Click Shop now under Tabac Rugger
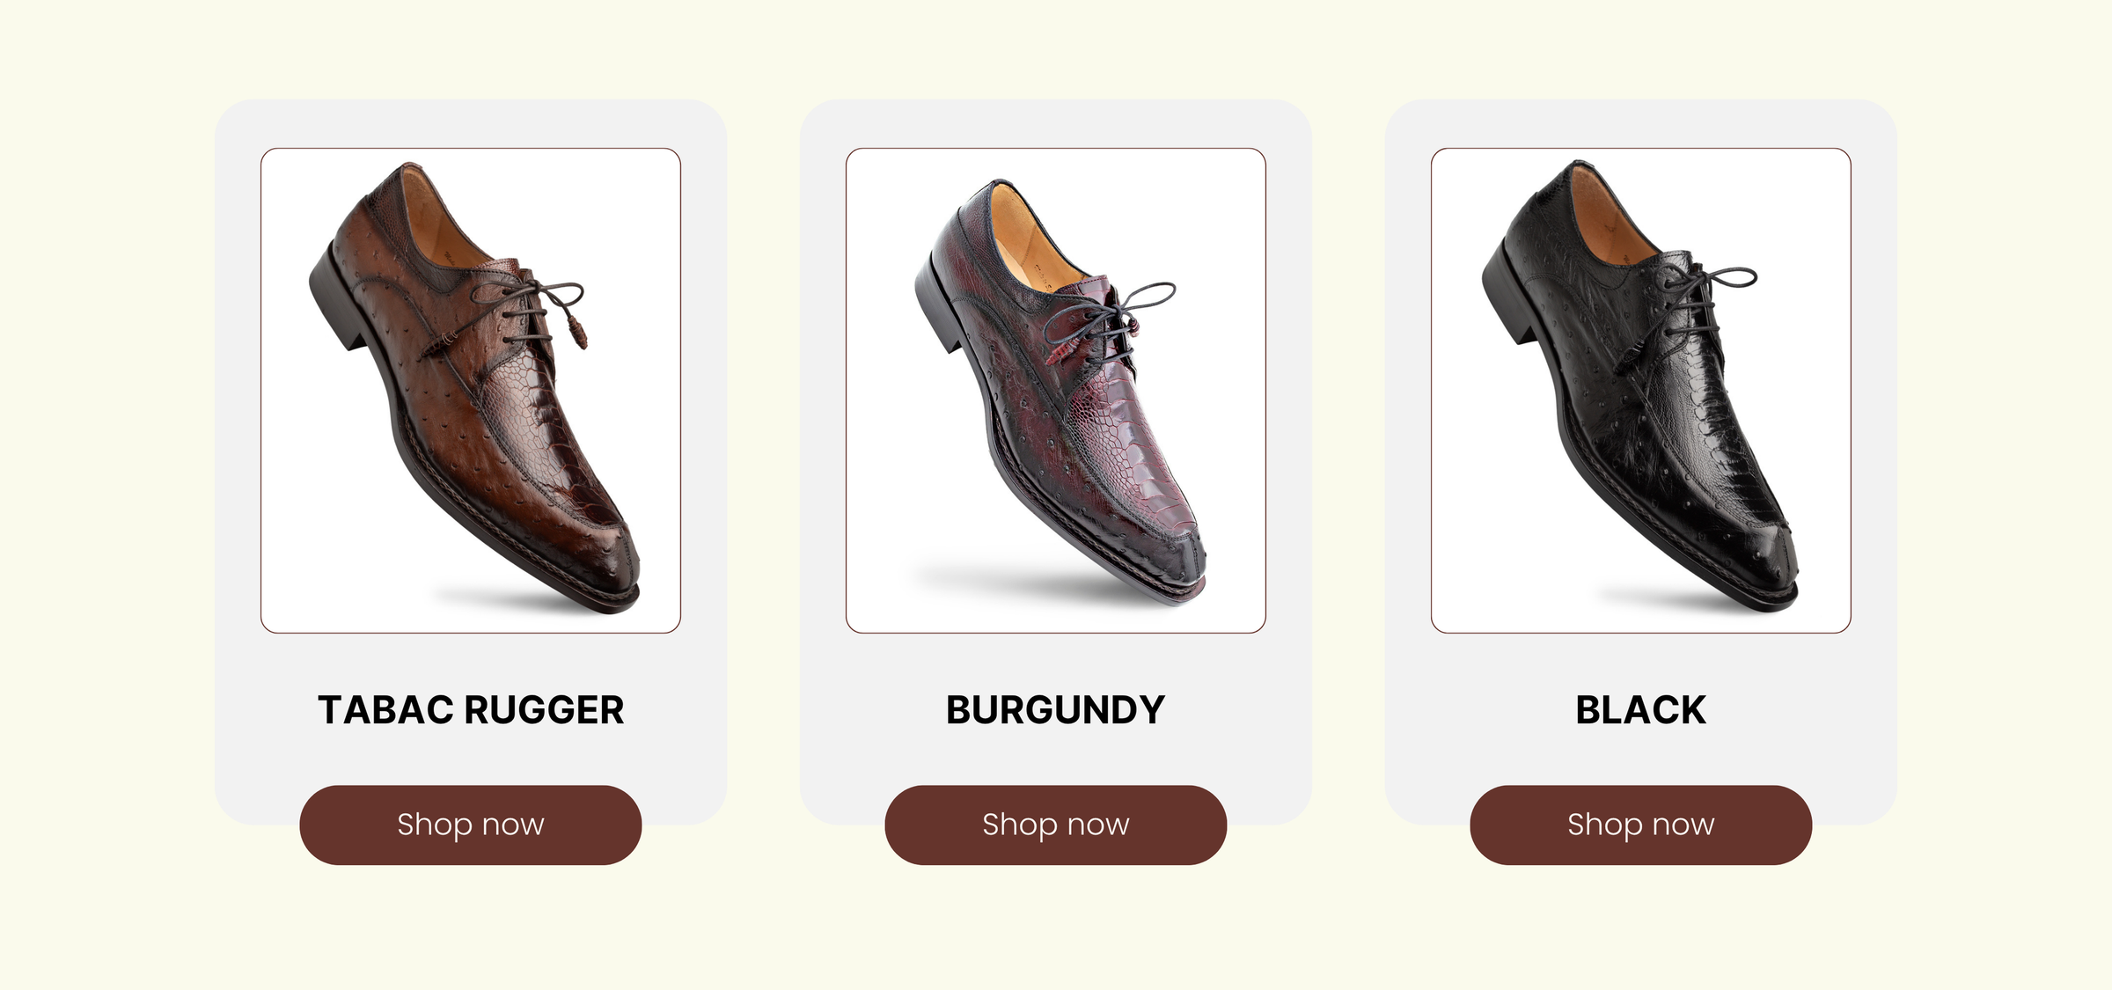 click(471, 825)
